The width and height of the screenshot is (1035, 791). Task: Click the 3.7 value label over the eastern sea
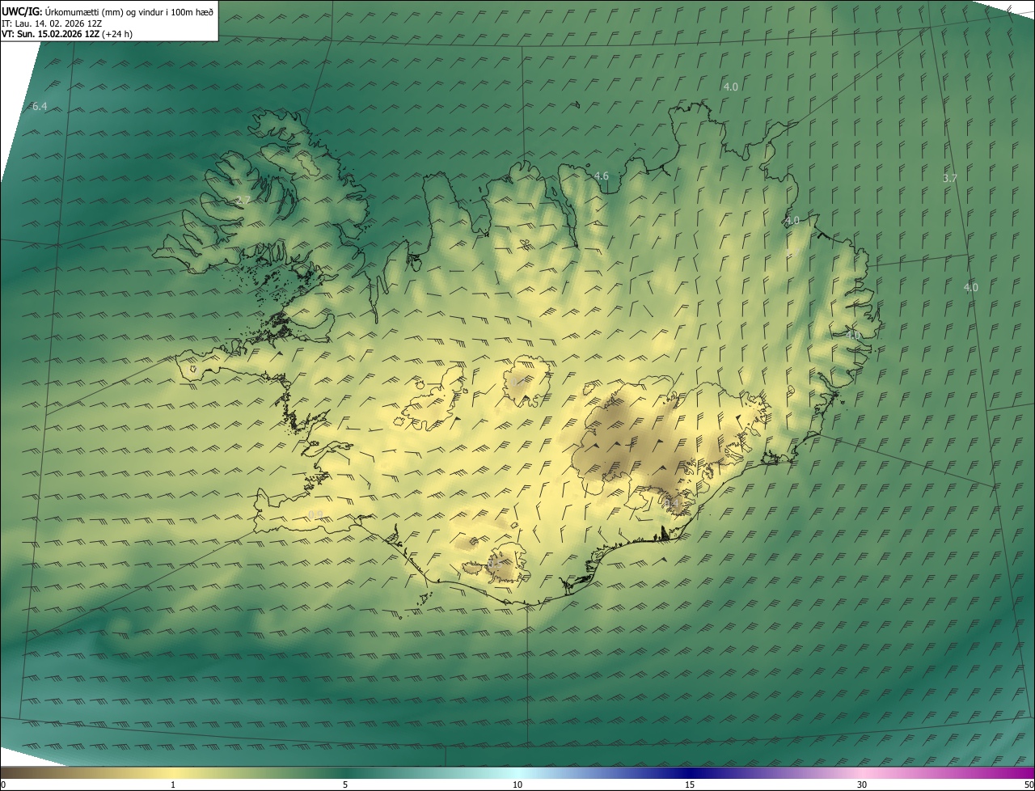[x=950, y=178]
